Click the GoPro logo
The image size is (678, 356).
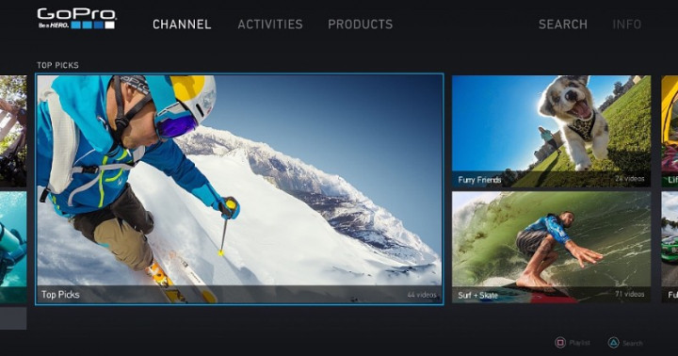pos(76,19)
